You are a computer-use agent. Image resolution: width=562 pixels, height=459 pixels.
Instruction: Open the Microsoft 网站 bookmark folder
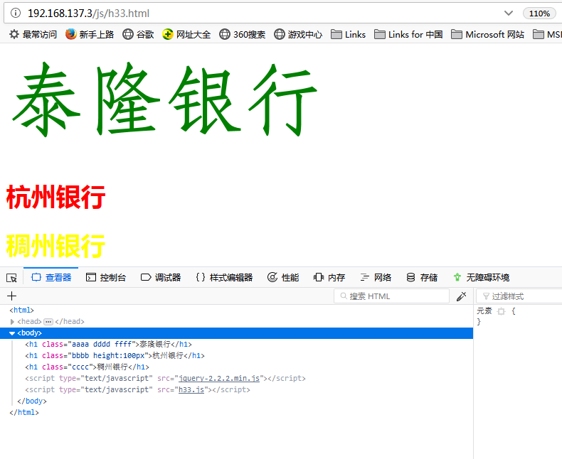coord(487,34)
